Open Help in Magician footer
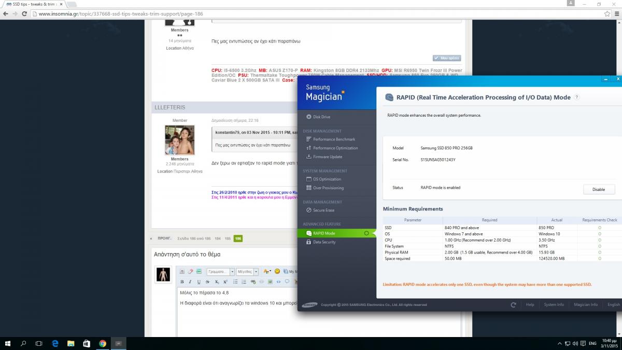622x350 pixels. (530, 305)
